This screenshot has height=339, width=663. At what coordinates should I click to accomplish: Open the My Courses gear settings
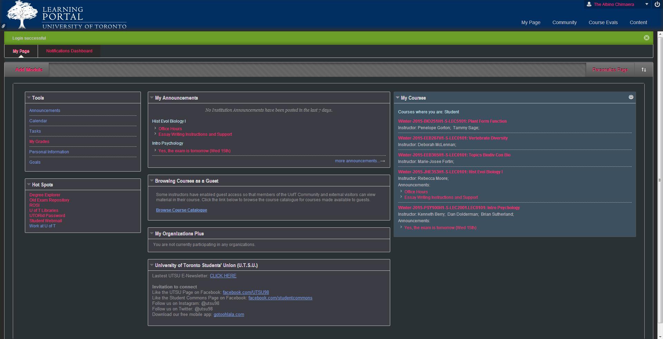pyautogui.click(x=631, y=97)
